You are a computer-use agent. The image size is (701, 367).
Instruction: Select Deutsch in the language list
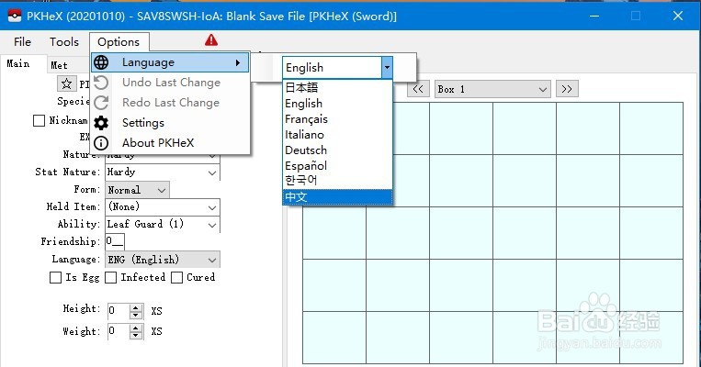point(337,150)
